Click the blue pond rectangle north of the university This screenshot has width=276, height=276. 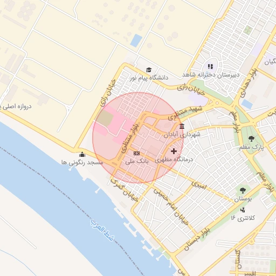136,40
